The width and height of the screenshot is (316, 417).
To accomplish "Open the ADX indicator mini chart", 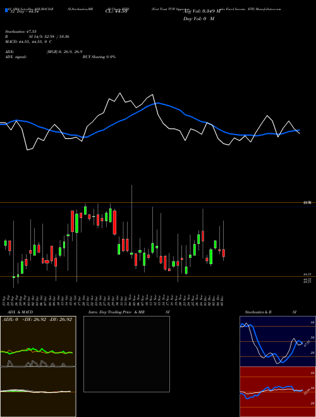I will click(x=38, y=342).
